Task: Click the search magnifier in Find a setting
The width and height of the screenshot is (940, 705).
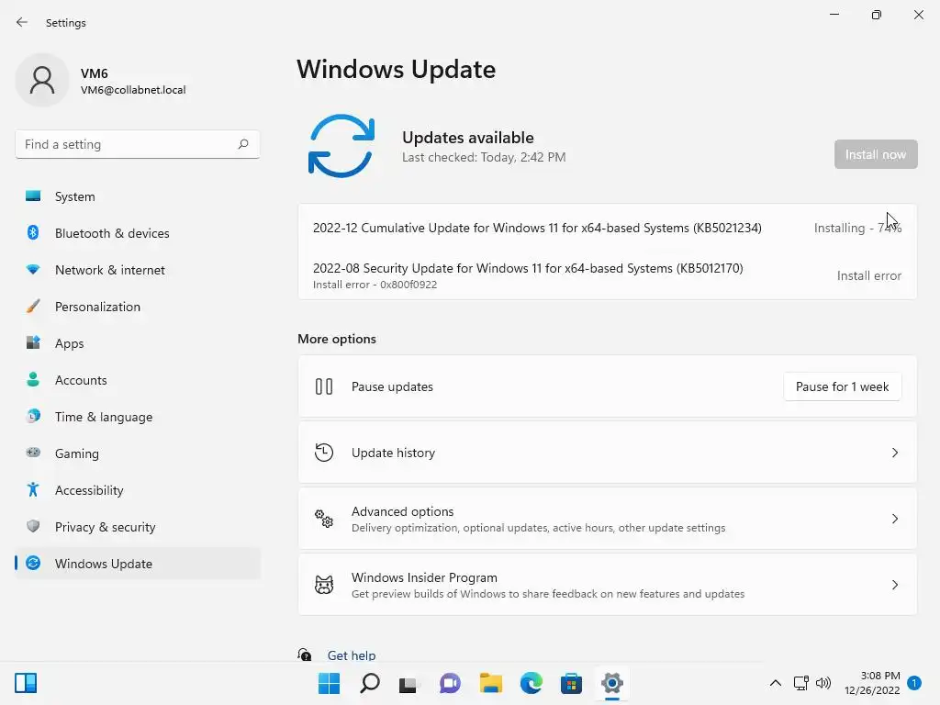Action: point(242,144)
